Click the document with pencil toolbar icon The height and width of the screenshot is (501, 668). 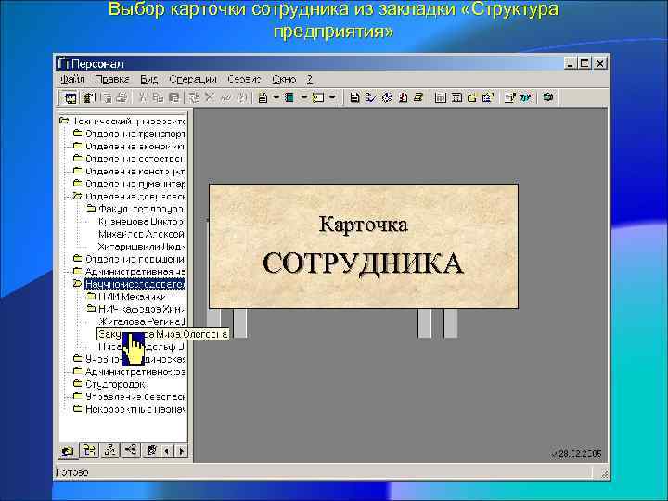coord(510,97)
